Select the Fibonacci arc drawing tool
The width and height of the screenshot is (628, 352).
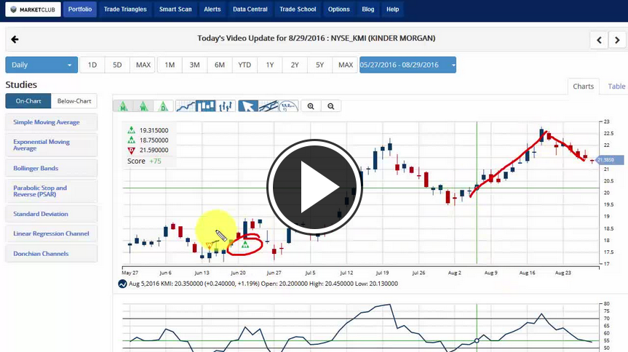click(x=288, y=106)
